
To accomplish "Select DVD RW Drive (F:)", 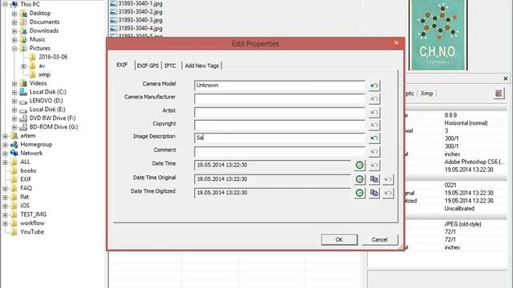I will click(52, 118).
